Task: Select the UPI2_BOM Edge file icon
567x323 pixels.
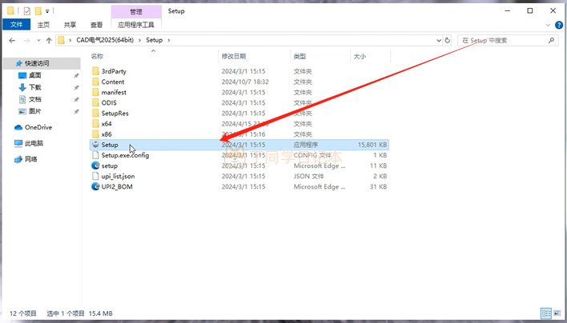Action: 95,186
